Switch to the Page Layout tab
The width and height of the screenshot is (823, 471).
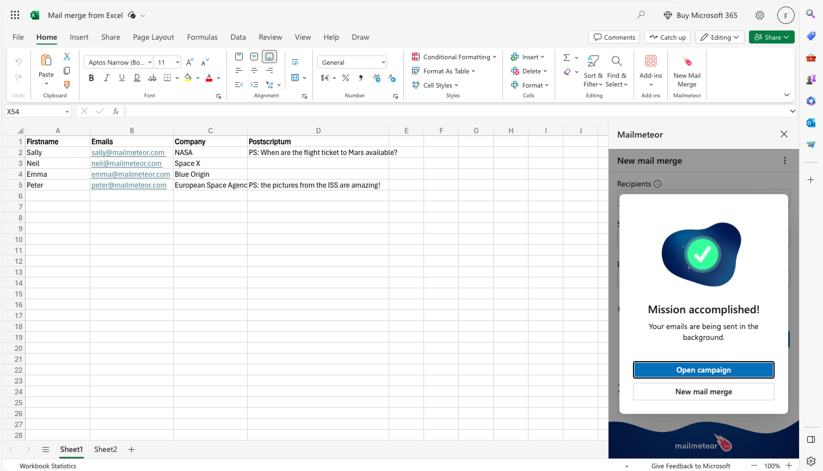(x=153, y=37)
